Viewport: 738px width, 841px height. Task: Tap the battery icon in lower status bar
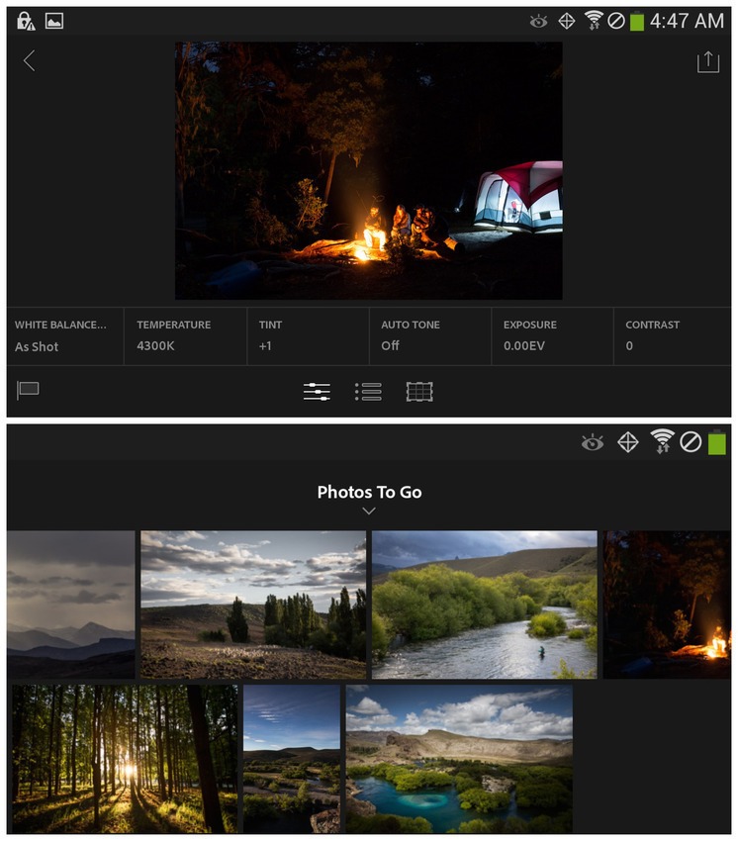(x=717, y=443)
